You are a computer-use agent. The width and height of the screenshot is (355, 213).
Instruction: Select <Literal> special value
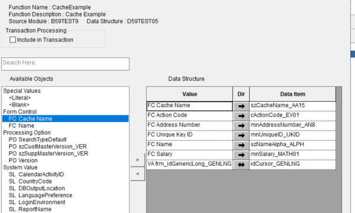point(20,98)
